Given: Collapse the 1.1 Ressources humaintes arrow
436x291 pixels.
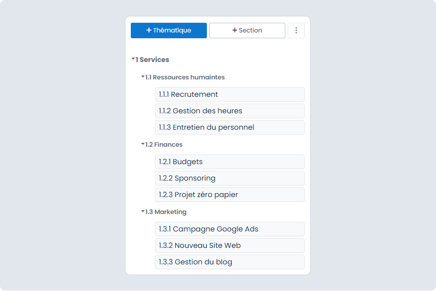Looking at the screenshot, I should pos(142,77).
